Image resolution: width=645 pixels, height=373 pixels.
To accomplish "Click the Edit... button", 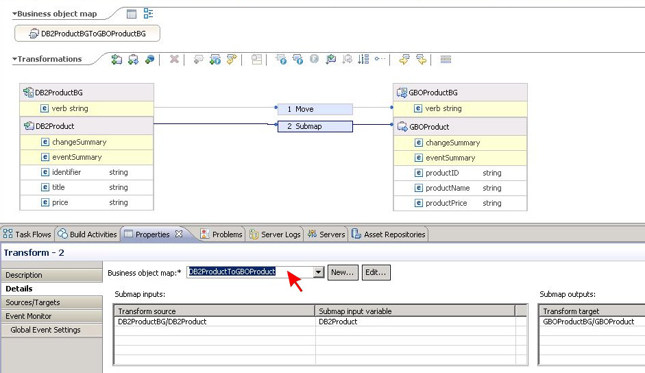I will [376, 272].
